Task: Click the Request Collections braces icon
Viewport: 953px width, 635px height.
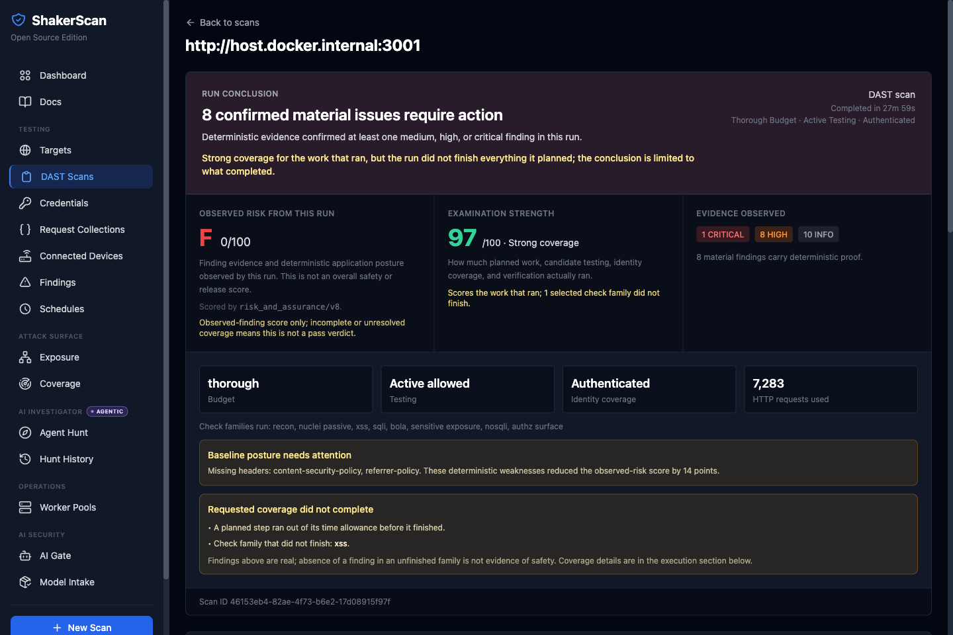Action: tap(25, 230)
